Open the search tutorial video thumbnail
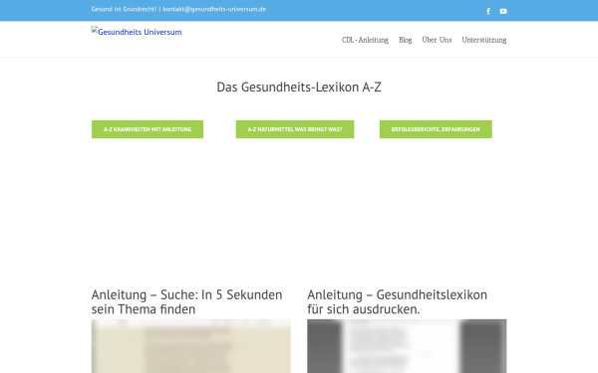Image resolution: width=598 pixels, height=373 pixels. [x=190, y=346]
